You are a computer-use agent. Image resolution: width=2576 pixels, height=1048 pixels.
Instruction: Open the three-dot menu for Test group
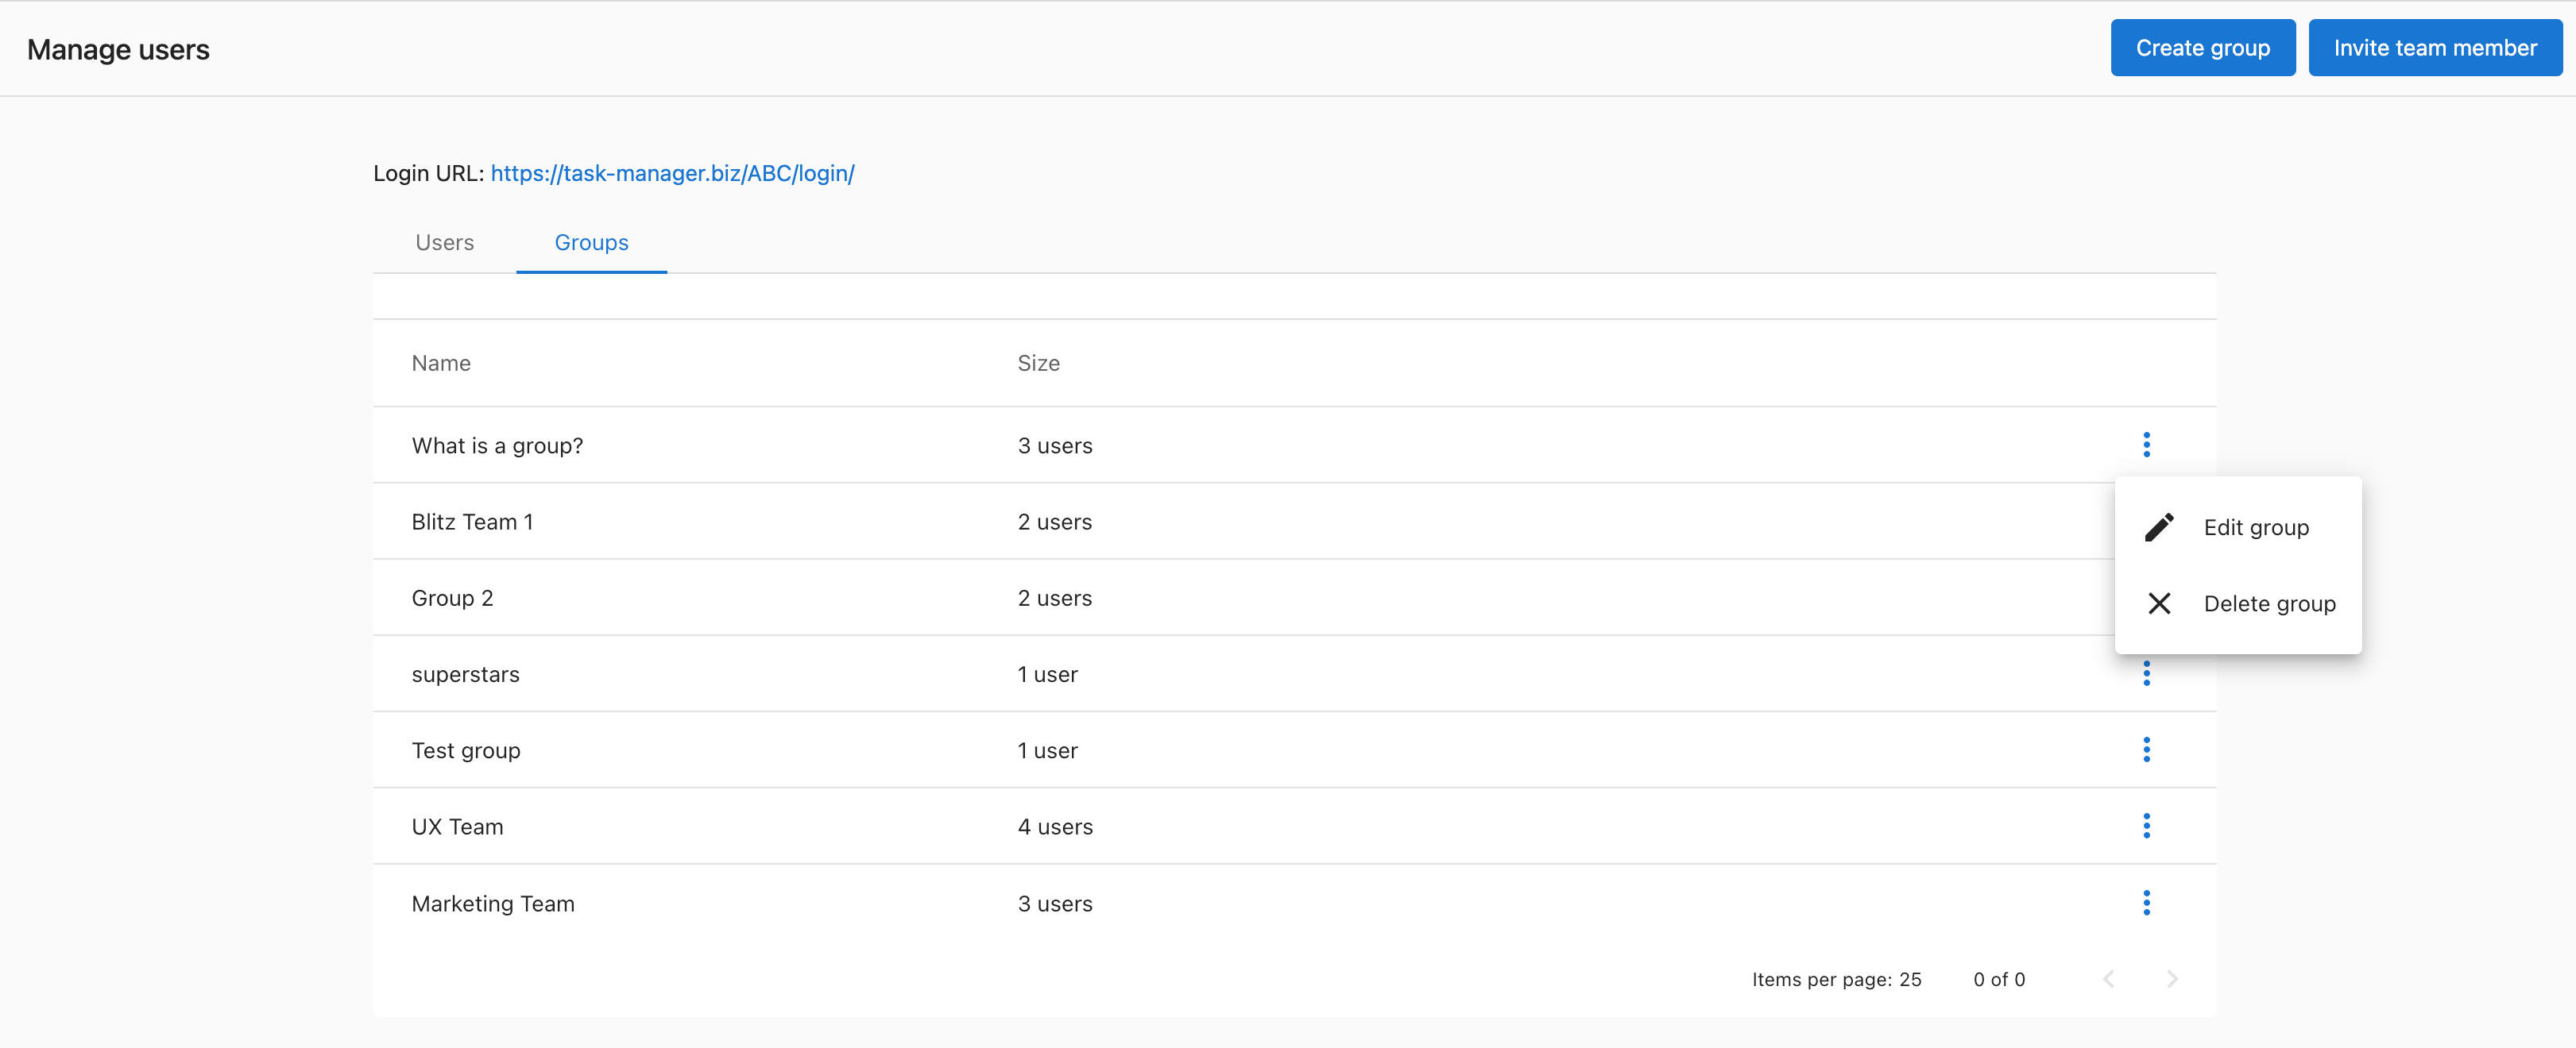[2146, 749]
